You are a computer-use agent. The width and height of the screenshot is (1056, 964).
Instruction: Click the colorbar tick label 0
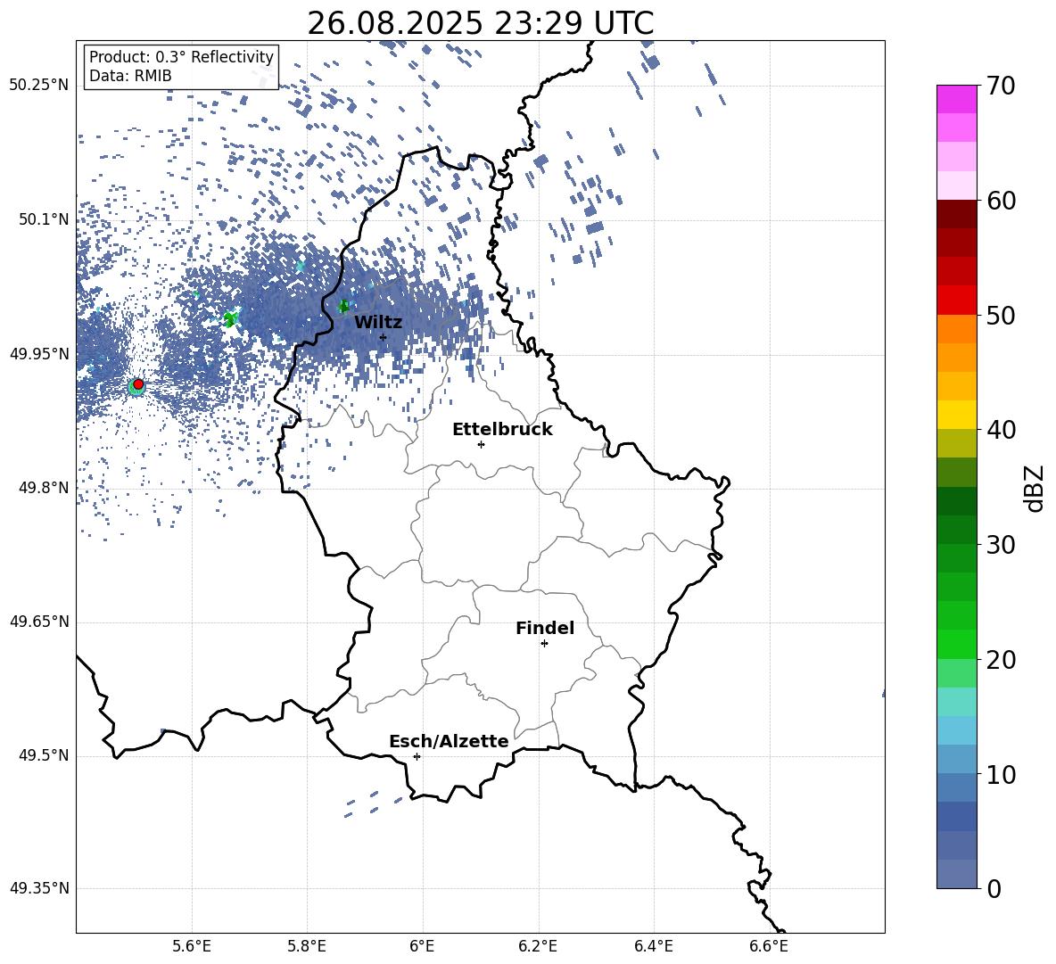click(994, 888)
